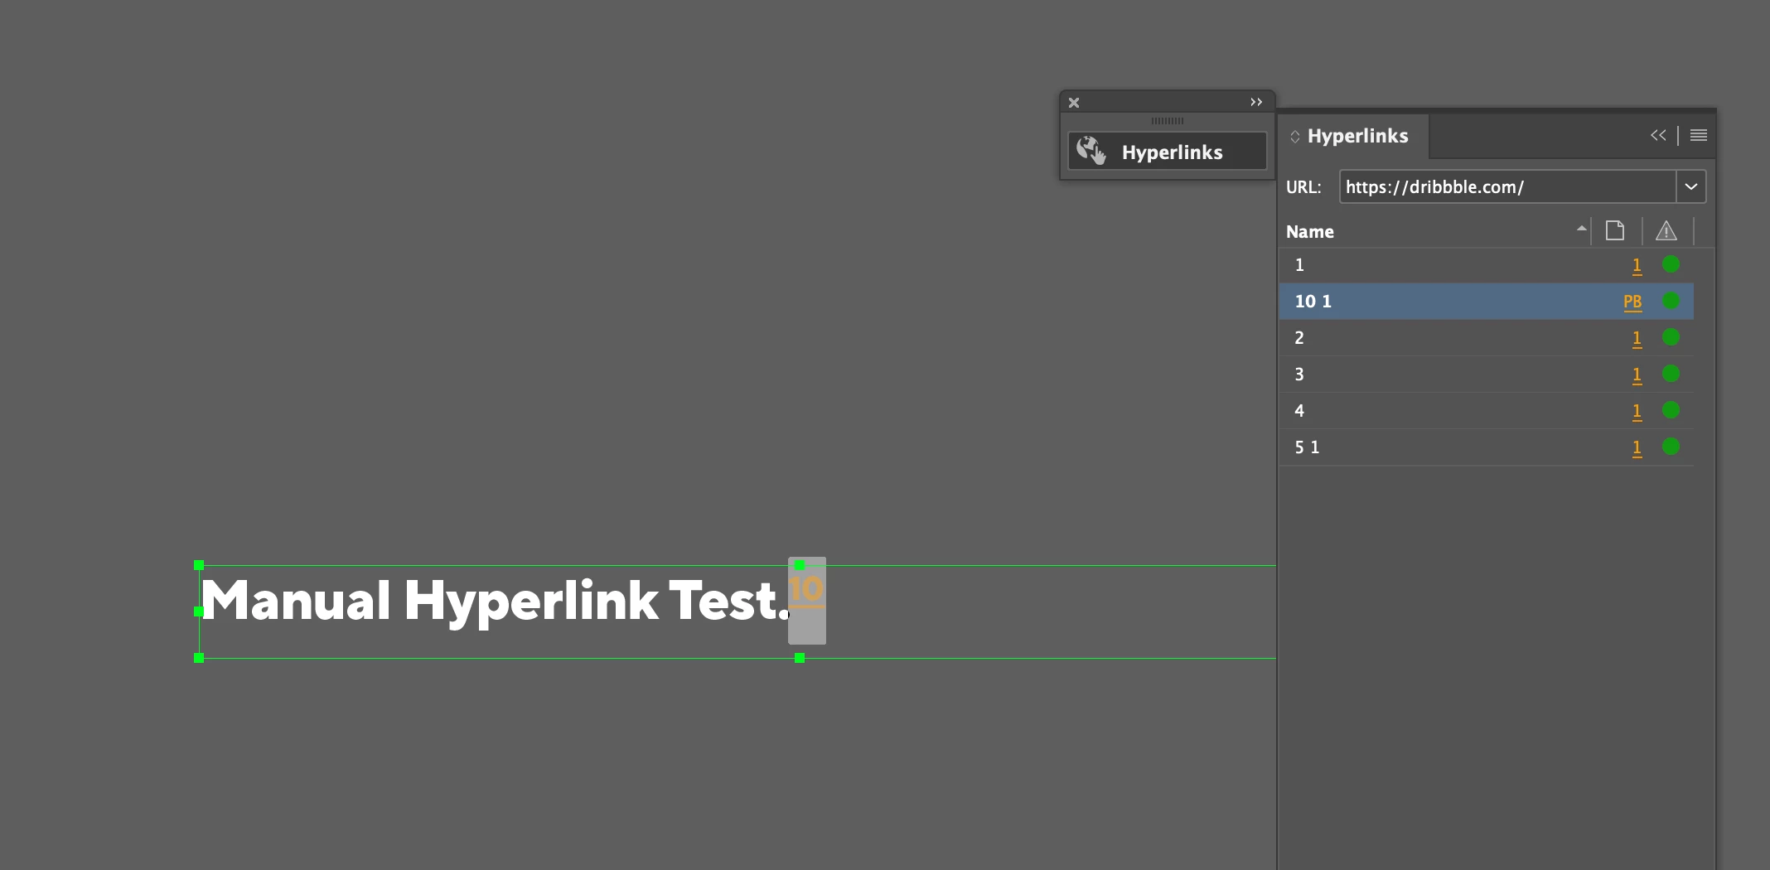The width and height of the screenshot is (1770, 870).
Task: Open the URL dropdown list
Action: (1691, 186)
